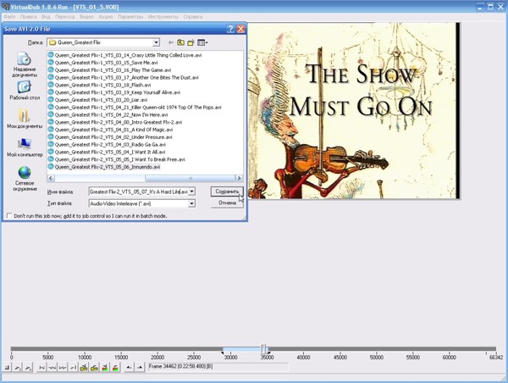The width and height of the screenshot is (508, 383).
Task: Go to next keyframe
Action: point(94,368)
